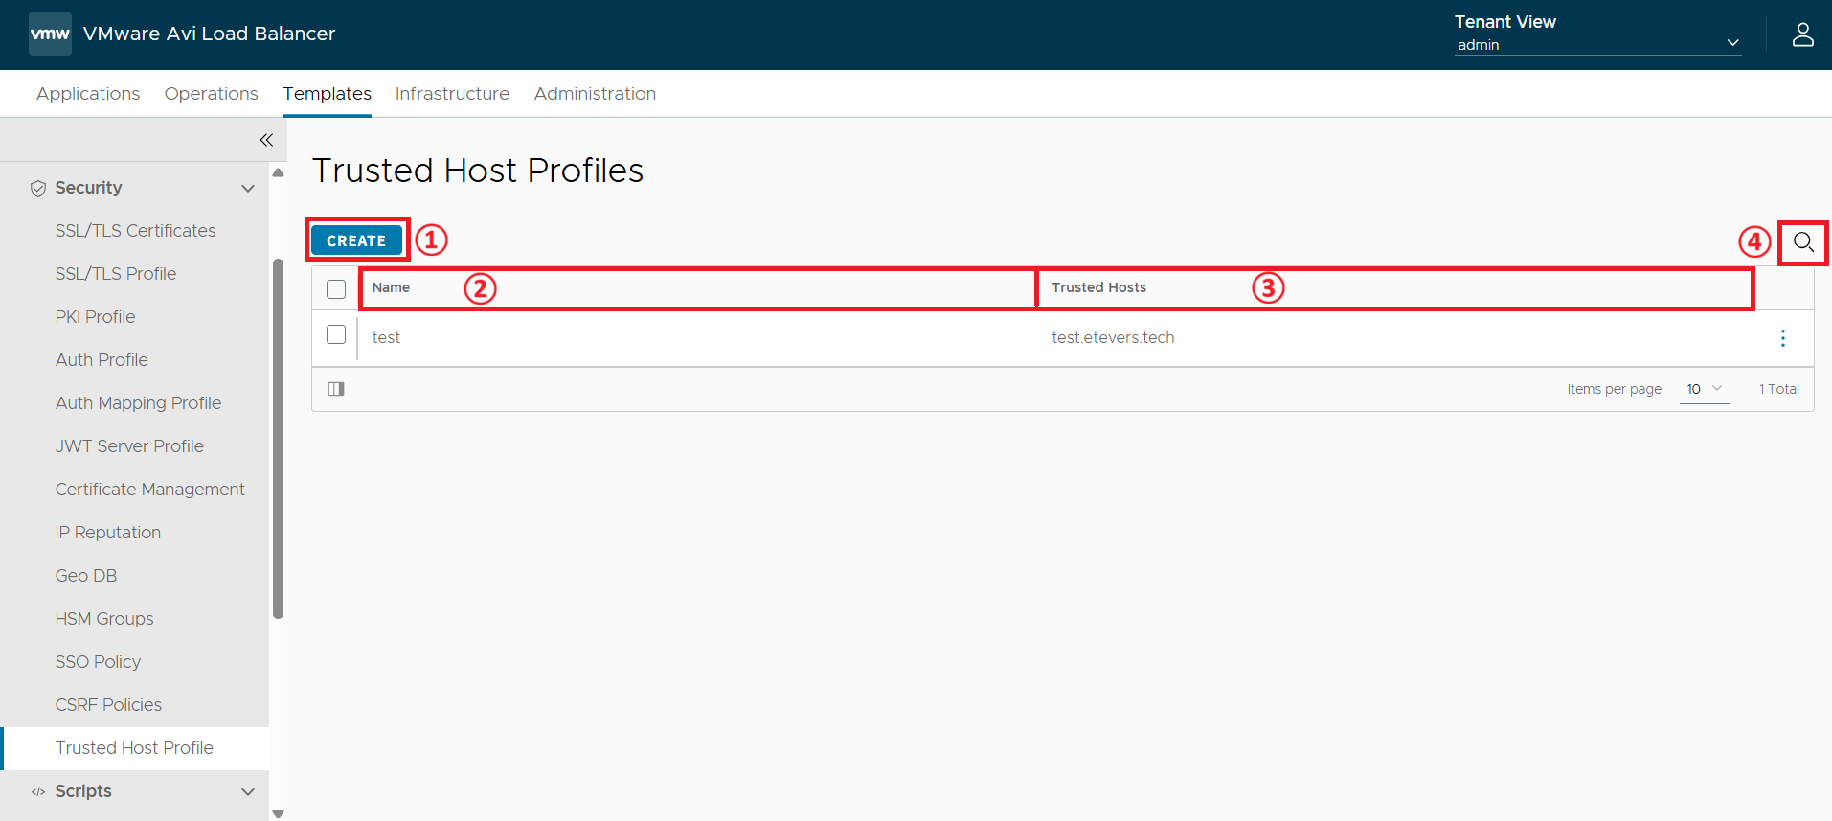Open IP Reputation page

[x=108, y=533]
